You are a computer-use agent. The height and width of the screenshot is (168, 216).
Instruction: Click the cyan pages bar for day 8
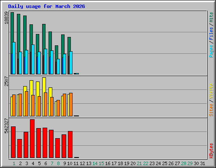58,66
